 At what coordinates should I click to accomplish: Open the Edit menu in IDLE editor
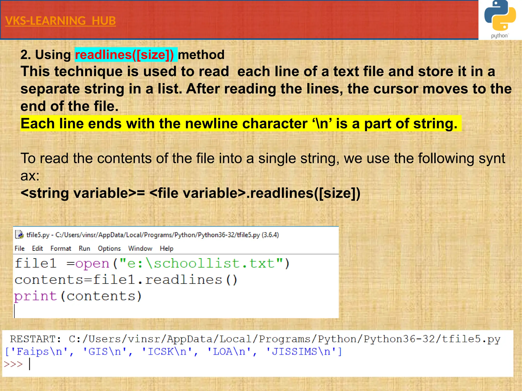tap(37, 248)
